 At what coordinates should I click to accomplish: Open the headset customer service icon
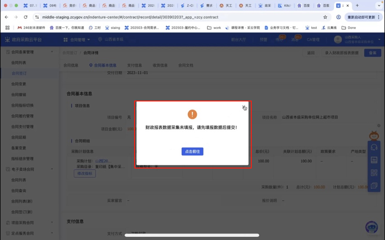click(x=374, y=147)
